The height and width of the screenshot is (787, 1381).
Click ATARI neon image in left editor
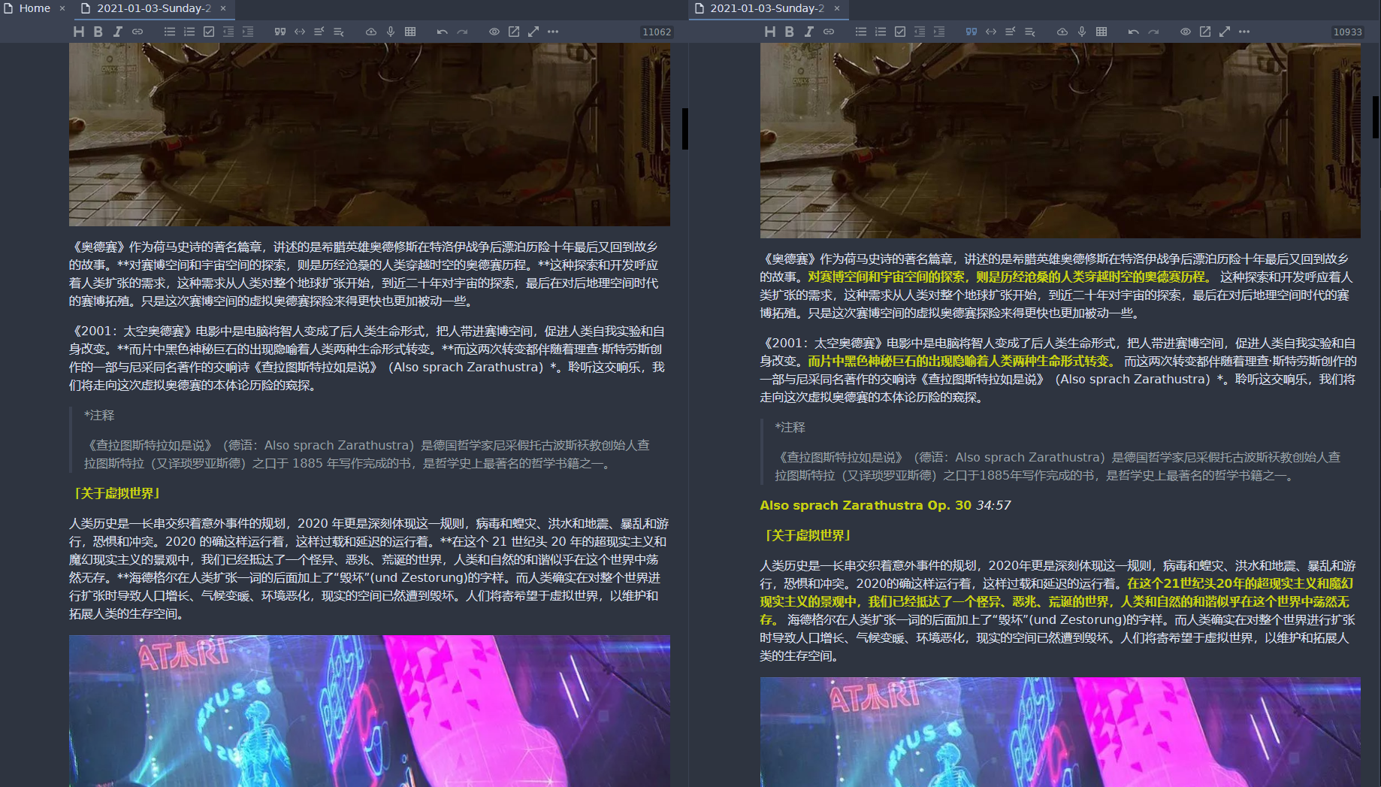(x=370, y=711)
